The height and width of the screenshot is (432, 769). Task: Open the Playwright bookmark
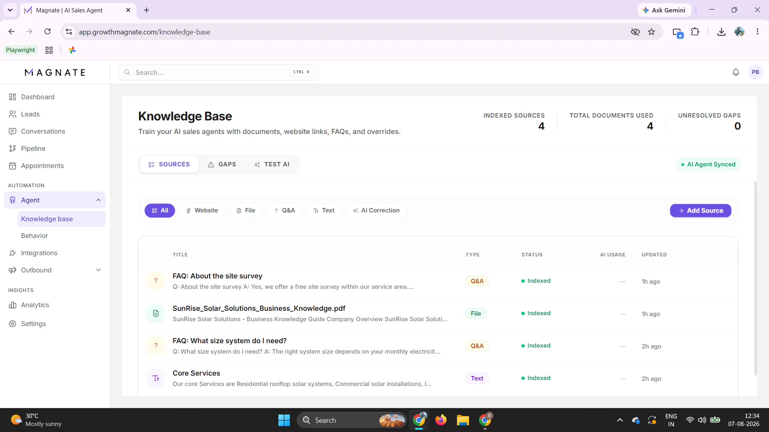point(20,50)
